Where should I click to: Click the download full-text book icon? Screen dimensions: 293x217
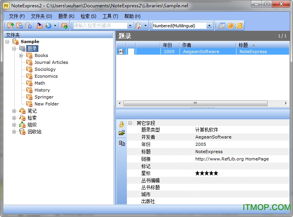point(64,26)
